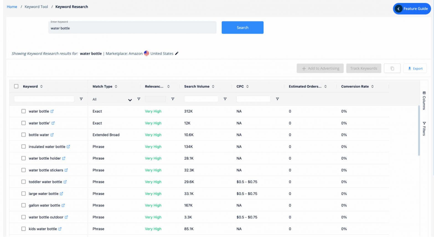Click the Search Volume filter funnel icon
Image resolution: width=434 pixels, height=237 pixels.
[225, 99]
